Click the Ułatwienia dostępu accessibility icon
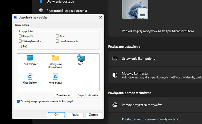Viewport: 202px width, 124px height. [x=41, y=1]
